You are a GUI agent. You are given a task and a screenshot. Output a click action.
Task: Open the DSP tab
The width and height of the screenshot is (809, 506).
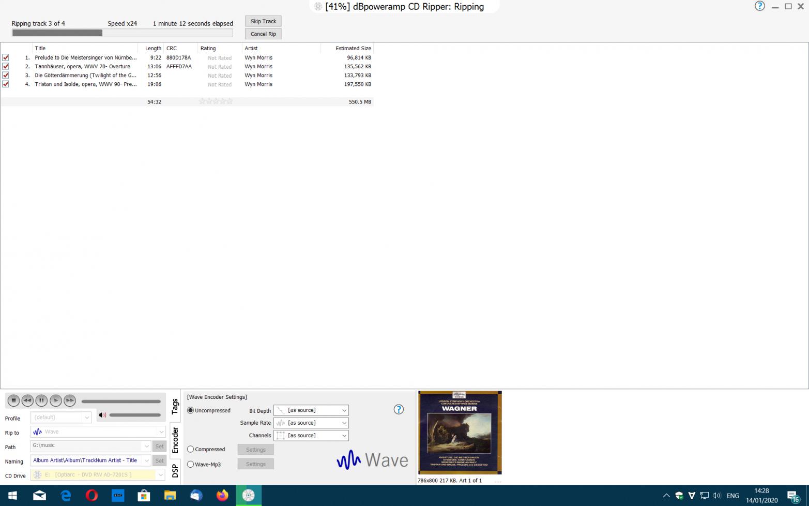click(175, 471)
